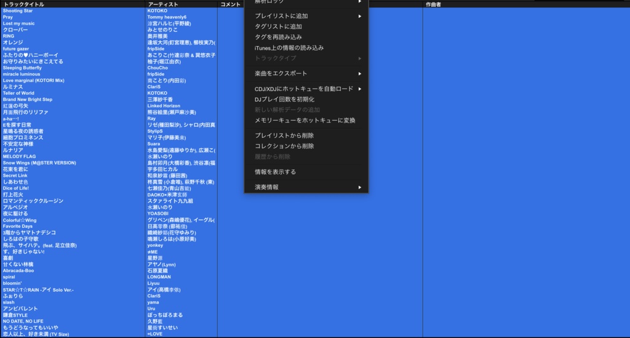Click the track future gazer

pyautogui.click(x=15, y=49)
